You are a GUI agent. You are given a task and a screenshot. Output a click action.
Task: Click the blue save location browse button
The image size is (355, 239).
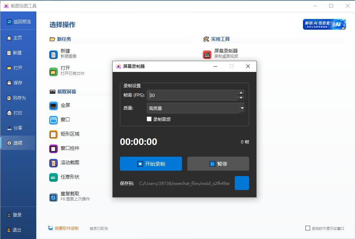click(x=242, y=183)
